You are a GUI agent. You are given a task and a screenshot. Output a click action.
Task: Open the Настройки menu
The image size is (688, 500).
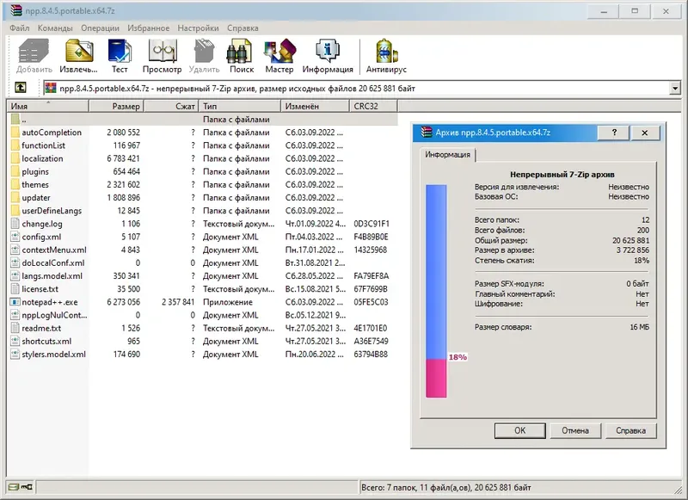click(x=198, y=28)
